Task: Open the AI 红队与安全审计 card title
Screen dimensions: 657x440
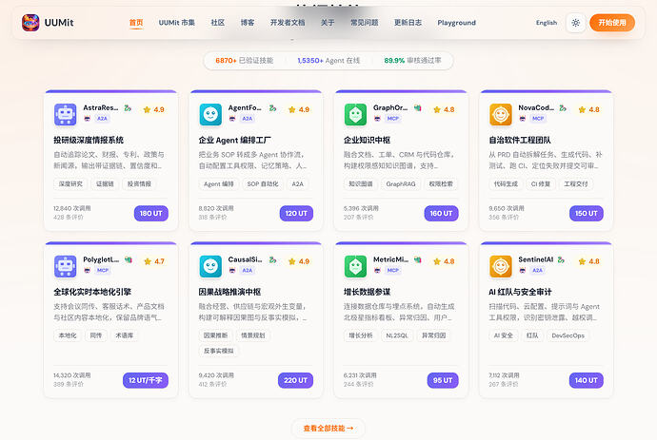Action: pyautogui.click(x=521, y=292)
